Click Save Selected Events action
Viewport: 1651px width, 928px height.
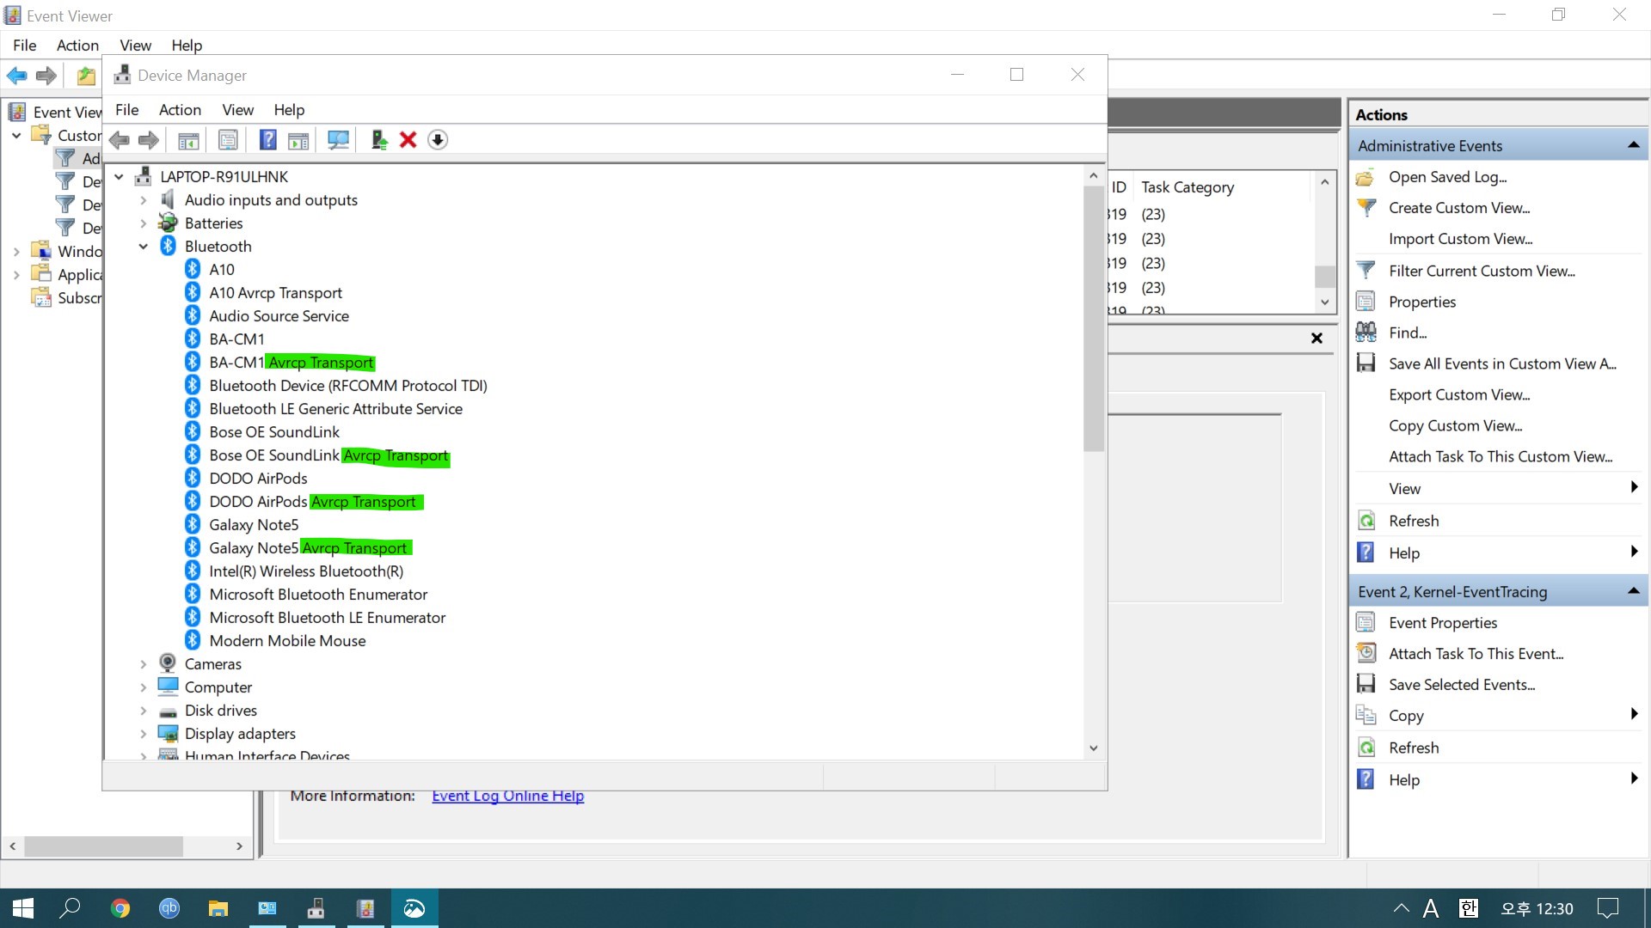point(1462,685)
